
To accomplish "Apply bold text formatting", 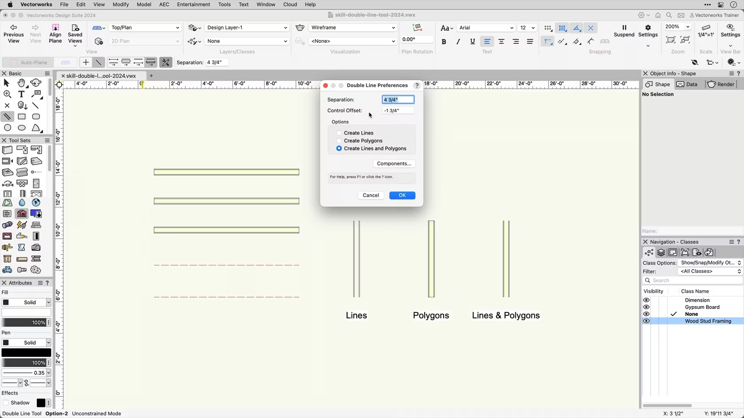I will point(444,42).
